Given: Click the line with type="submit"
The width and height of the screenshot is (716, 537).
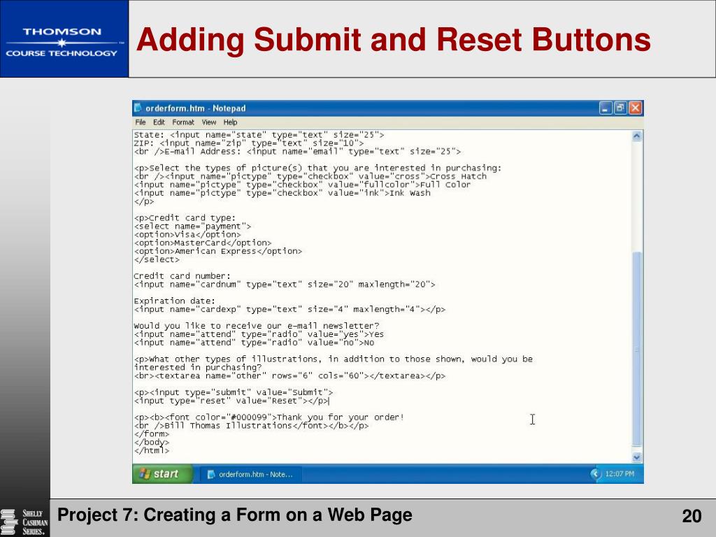Looking at the screenshot, I should 234,393.
